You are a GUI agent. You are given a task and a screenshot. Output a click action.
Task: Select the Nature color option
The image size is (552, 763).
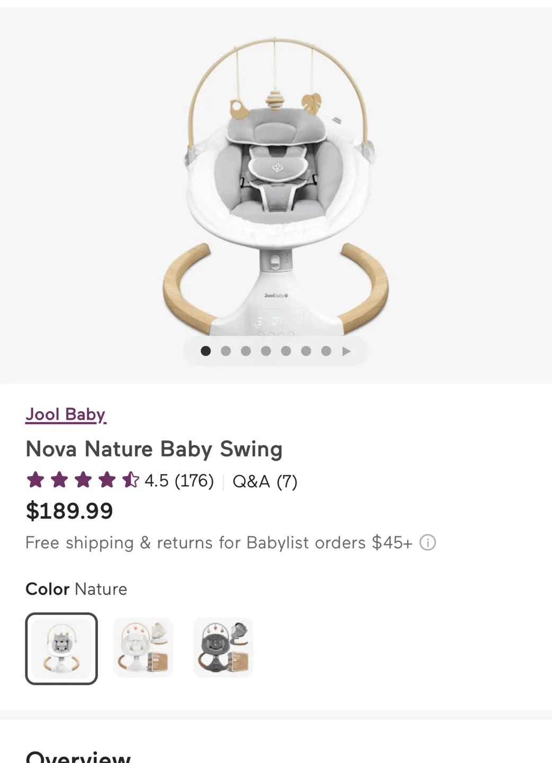pyautogui.click(x=61, y=647)
